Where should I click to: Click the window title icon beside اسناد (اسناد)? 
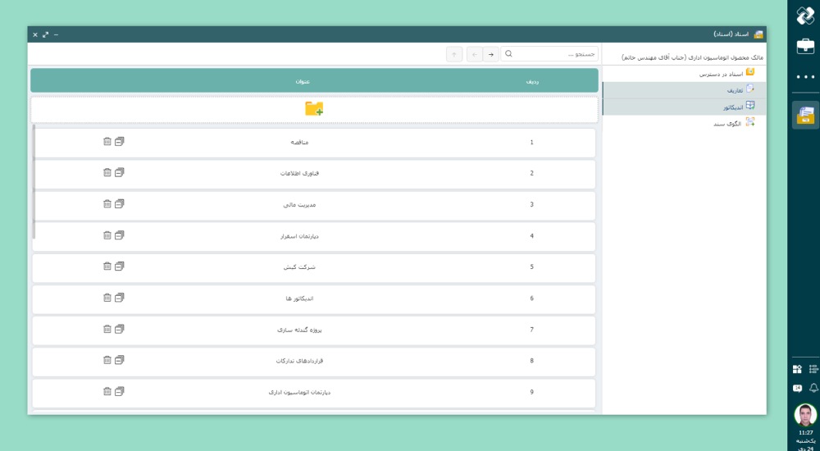pyautogui.click(x=758, y=34)
